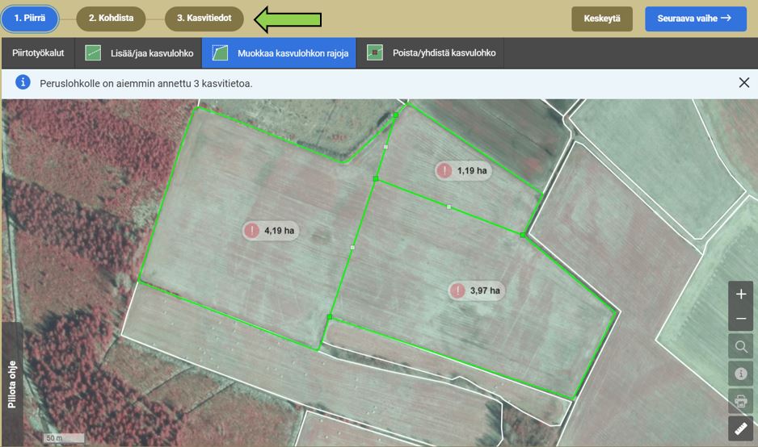
Task: Click the zoom out minus button
Action: coord(741,320)
